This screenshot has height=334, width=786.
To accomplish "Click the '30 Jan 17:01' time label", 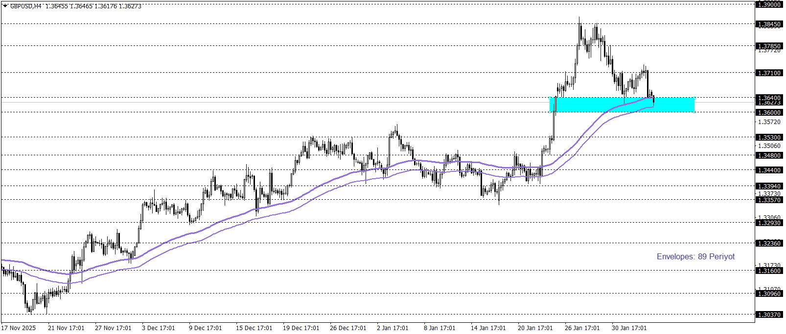I will (x=629, y=328).
